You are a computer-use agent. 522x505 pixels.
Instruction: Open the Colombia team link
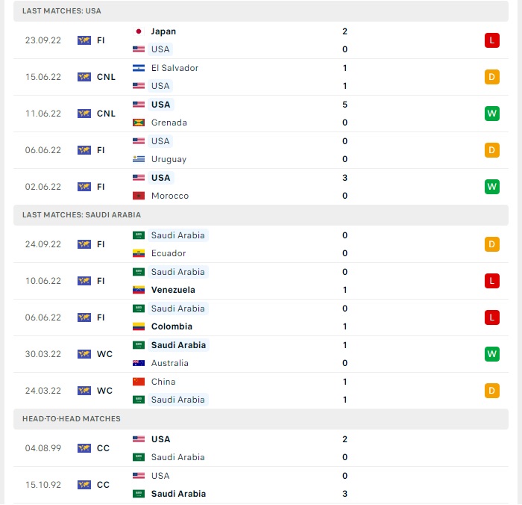pyautogui.click(x=172, y=326)
